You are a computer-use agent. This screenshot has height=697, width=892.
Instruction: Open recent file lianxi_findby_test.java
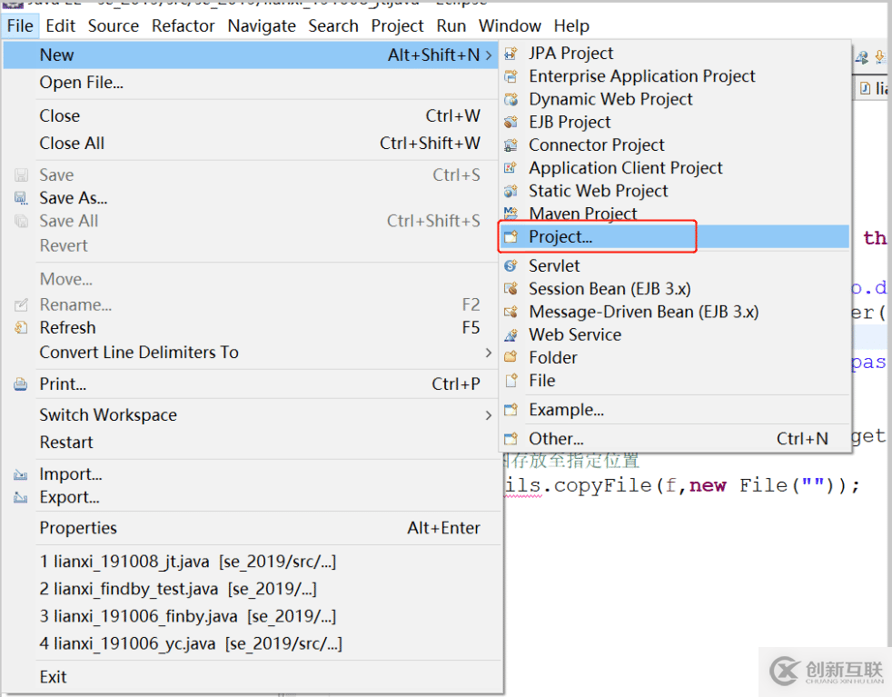coord(178,589)
